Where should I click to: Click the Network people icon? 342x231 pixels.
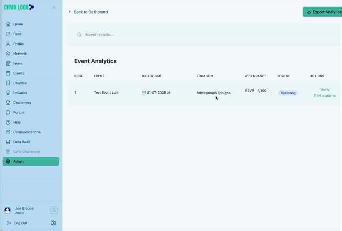pyautogui.click(x=8, y=54)
